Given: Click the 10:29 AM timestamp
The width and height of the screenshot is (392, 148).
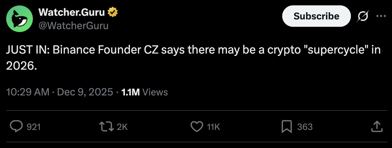Looking at the screenshot, I should click(x=28, y=92).
